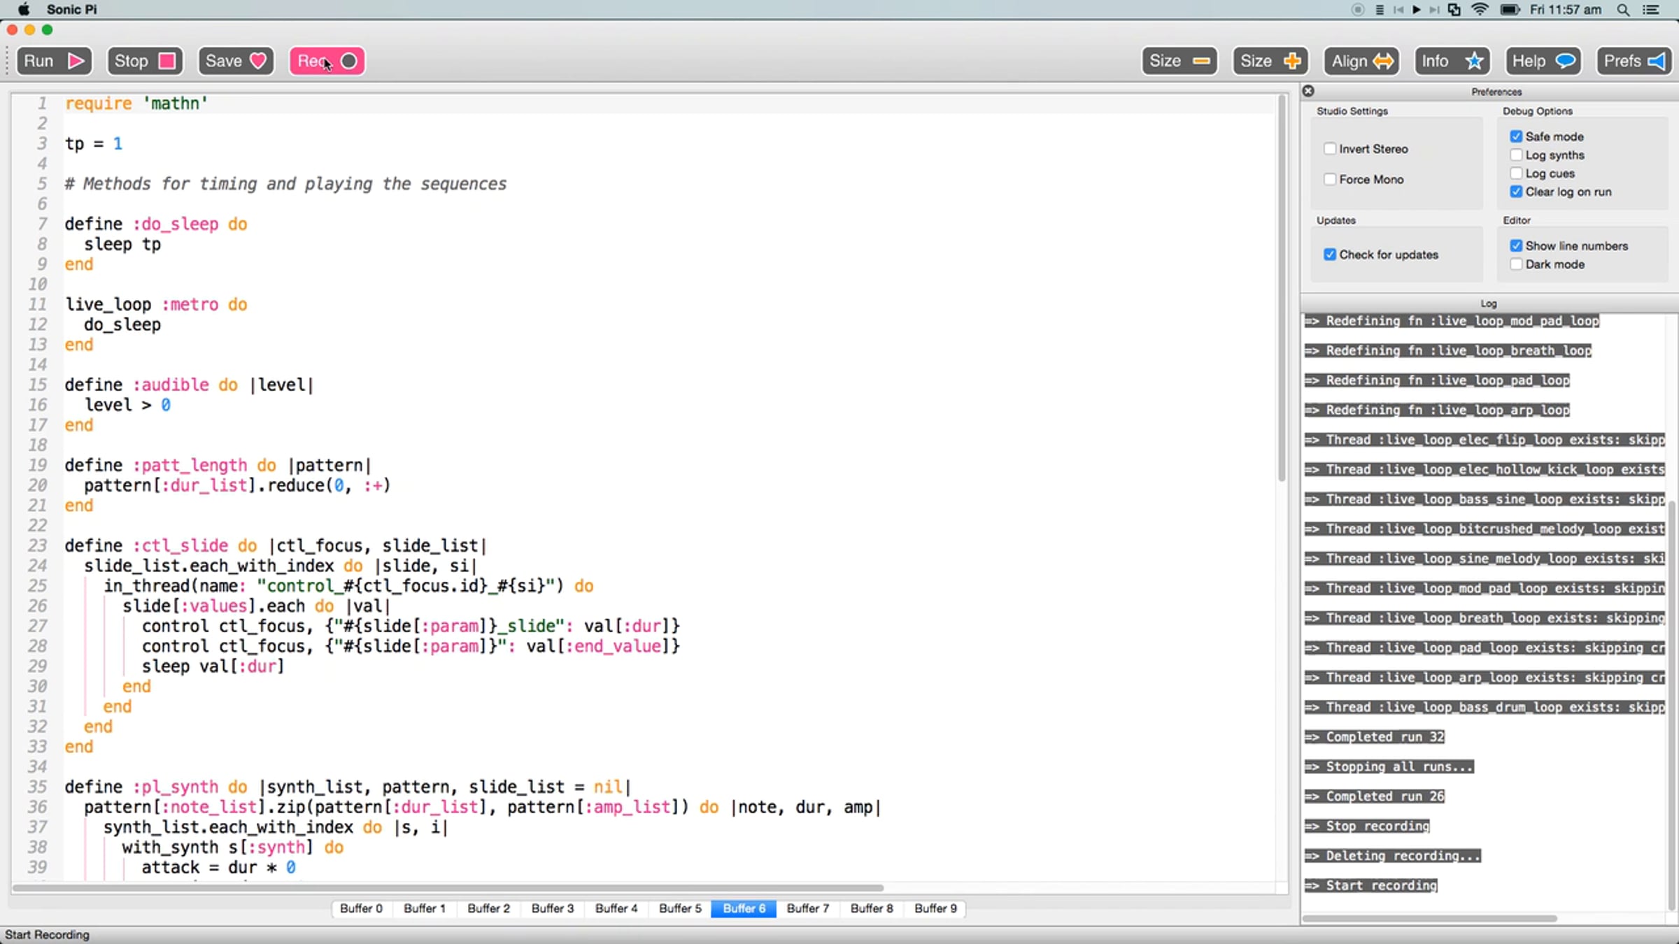
Task: Stop playback with the Stop button
Action: pos(145,62)
